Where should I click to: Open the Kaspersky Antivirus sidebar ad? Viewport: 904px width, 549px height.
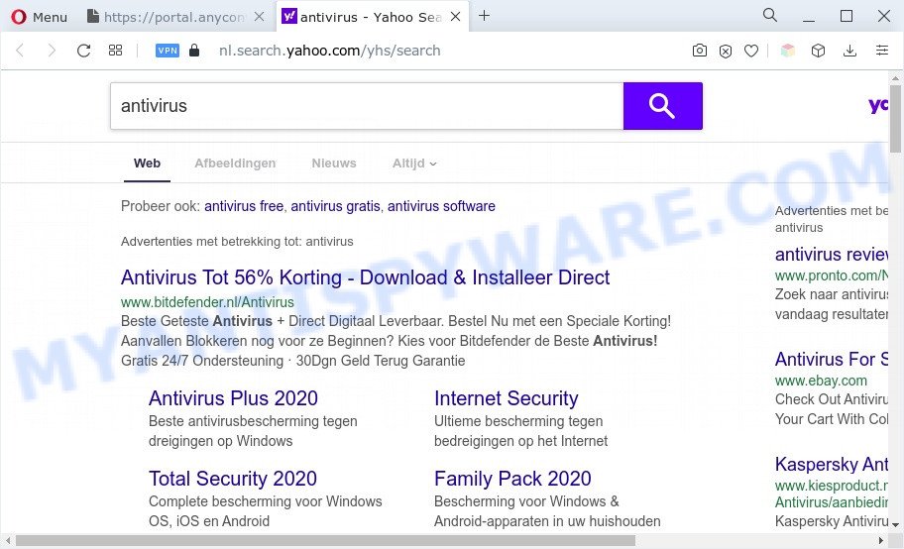(x=832, y=464)
